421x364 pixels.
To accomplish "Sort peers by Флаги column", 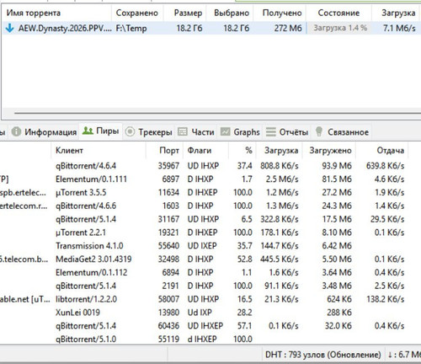I will click(200, 151).
